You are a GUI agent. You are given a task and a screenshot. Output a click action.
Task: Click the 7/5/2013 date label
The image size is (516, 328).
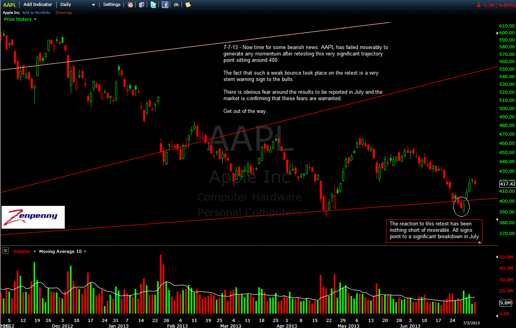coord(472,322)
